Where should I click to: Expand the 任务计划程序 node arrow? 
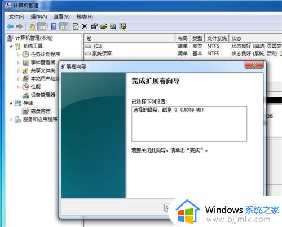point(18,55)
